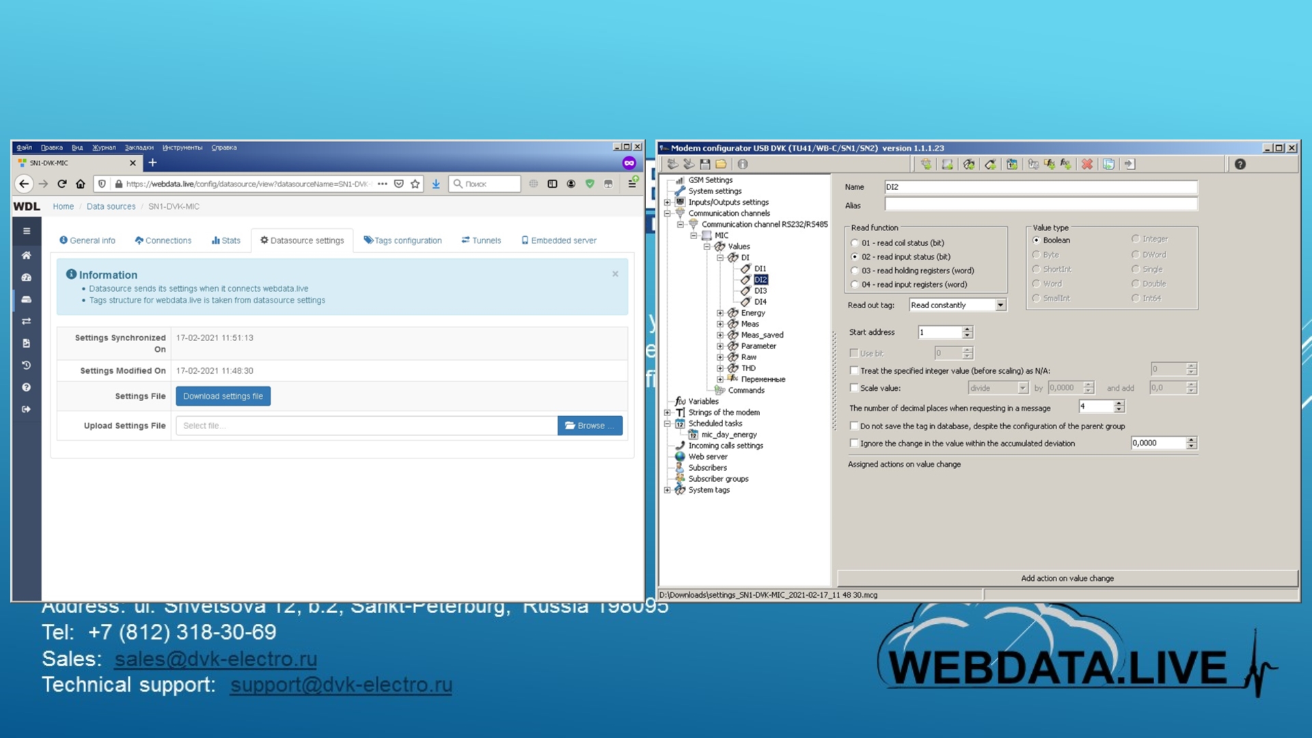Image resolution: width=1312 pixels, height=738 pixels.
Task: Check 'Do not save the tag in database'
Action: coord(854,426)
